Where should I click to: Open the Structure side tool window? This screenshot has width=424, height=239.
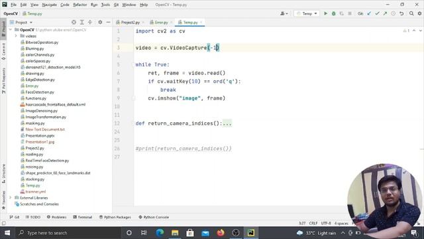pyautogui.click(x=3, y=173)
